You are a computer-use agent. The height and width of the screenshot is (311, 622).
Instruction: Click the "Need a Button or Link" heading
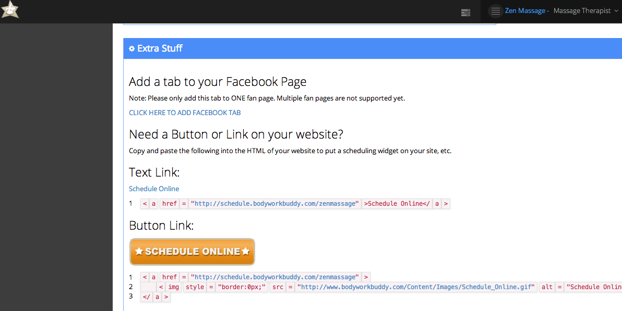pyautogui.click(x=236, y=134)
